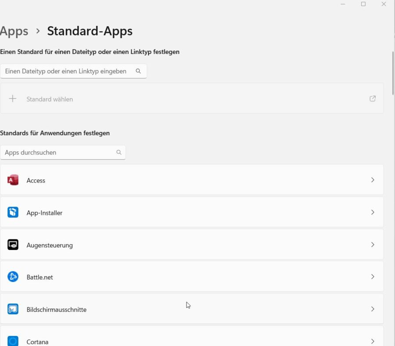Select the Standard-Apps breadcrumb title
395x346 pixels.
pyautogui.click(x=90, y=31)
